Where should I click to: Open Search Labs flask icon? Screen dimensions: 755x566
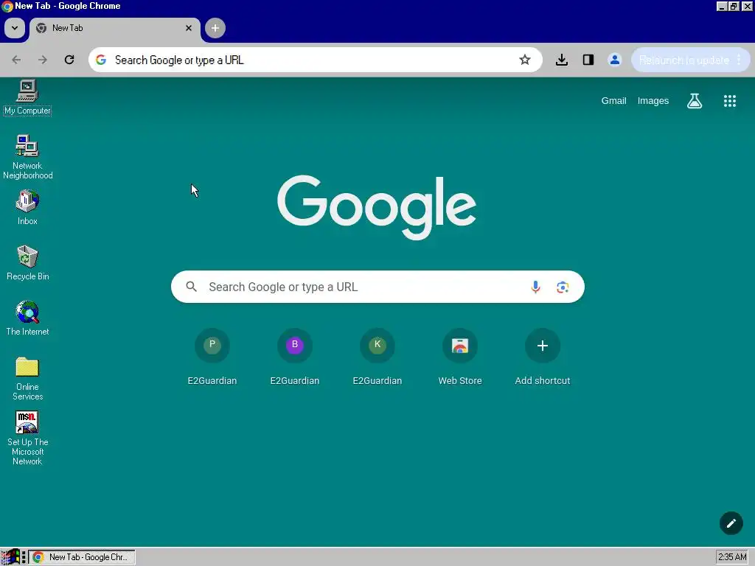[695, 100]
